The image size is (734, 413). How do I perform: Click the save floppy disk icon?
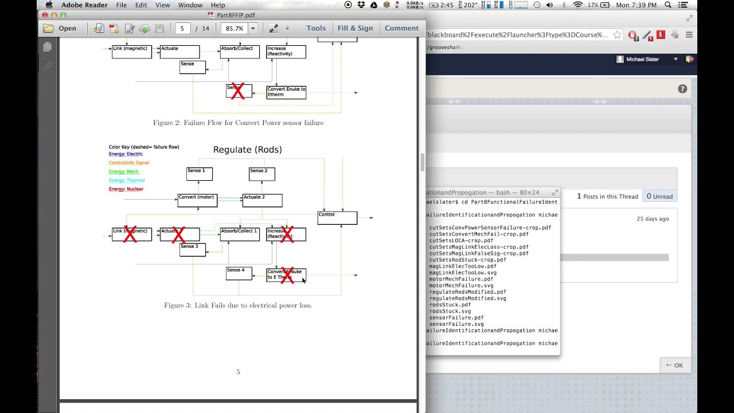[159, 28]
